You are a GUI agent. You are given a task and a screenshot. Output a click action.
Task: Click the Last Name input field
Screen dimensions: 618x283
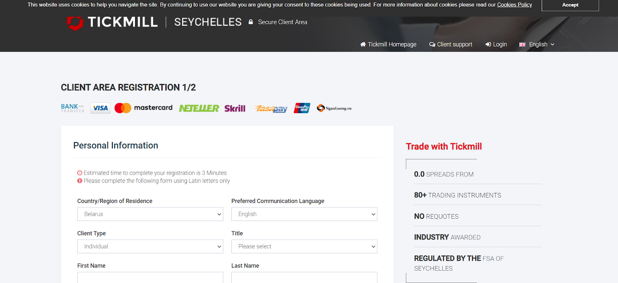(304, 278)
